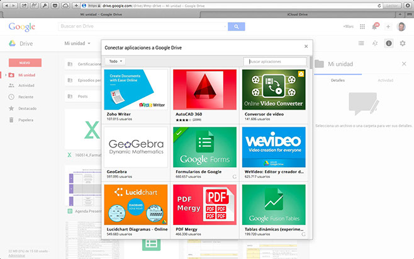This screenshot has width=414, height=259.
Task: Open the Lucidchart Diagramas app icon
Action: click(x=135, y=205)
